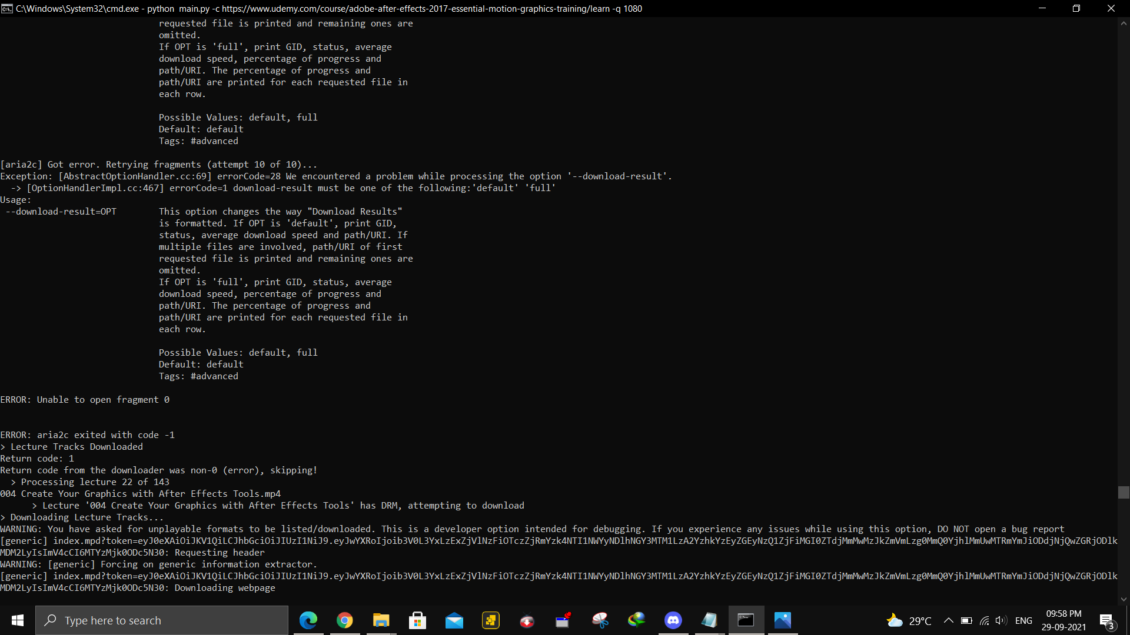1130x635 pixels.
Task: Open Internet Download Manager taskbar icon
Action: click(637, 620)
